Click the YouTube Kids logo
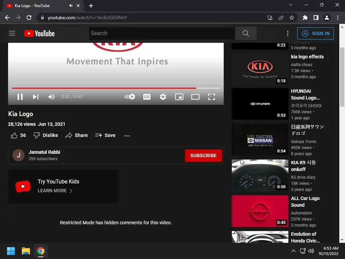 [23, 186]
